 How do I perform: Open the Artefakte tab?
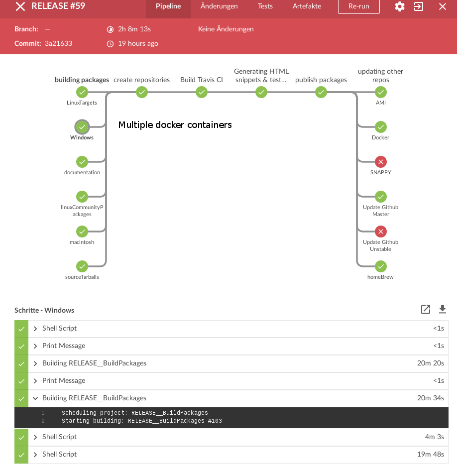coord(307,6)
